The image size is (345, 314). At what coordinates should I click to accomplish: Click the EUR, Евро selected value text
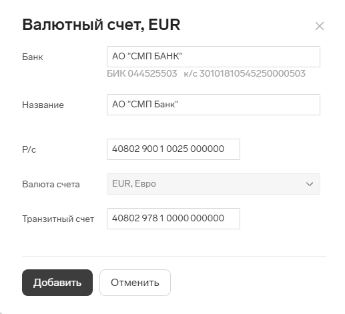tap(134, 184)
